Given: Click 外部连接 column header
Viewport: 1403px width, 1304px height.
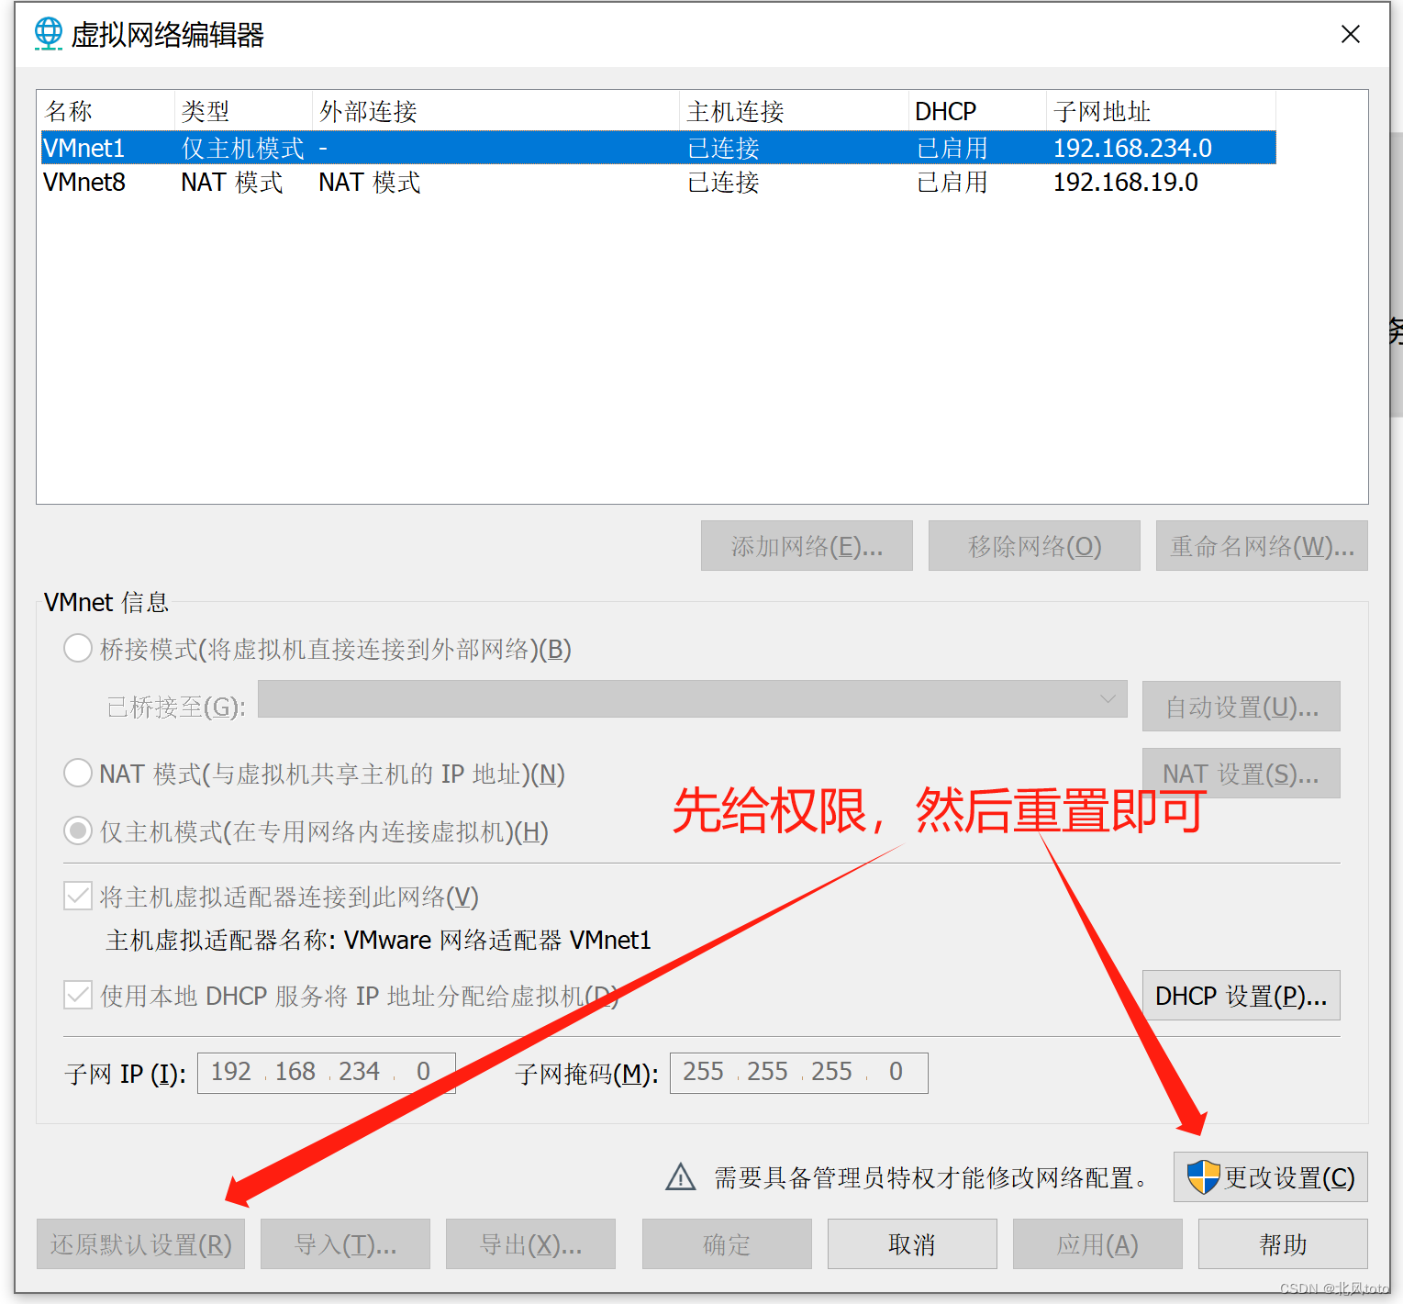Looking at the screenshot, I should 496,111.
